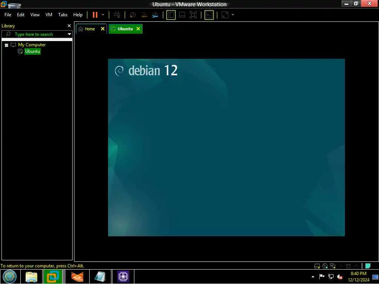Open the purple chip taskbar application
379x284 pixels.
click(x=123, y=277)
